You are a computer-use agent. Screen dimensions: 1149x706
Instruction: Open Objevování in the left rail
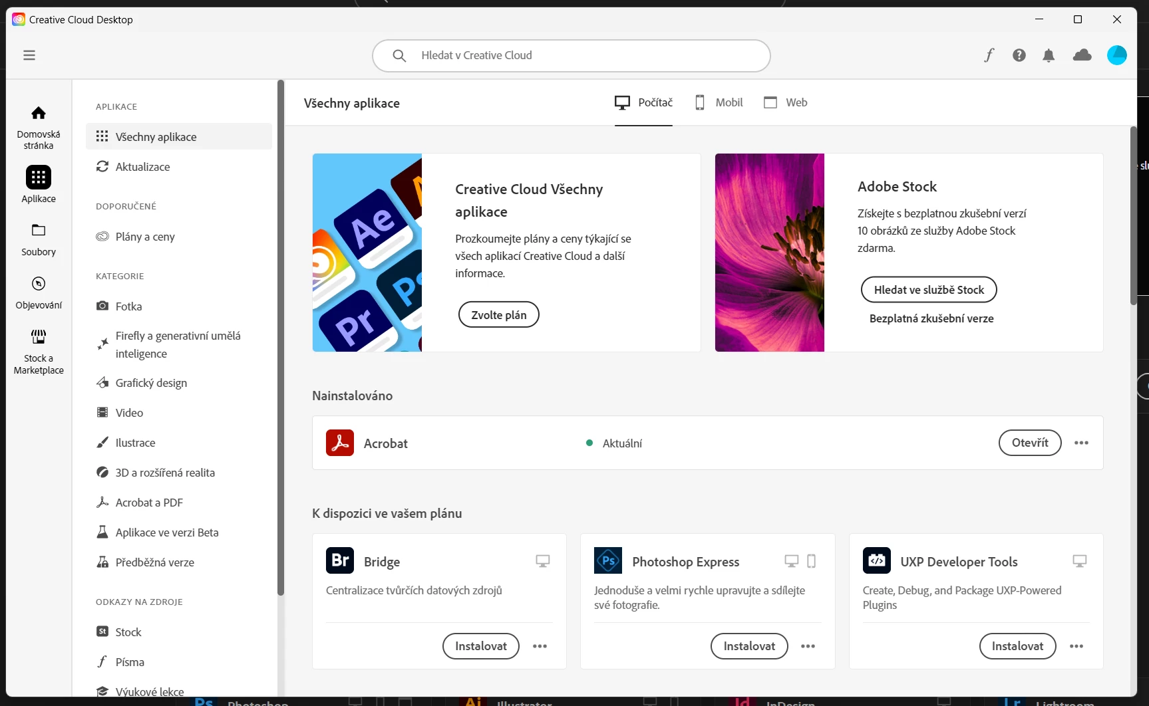39,293
